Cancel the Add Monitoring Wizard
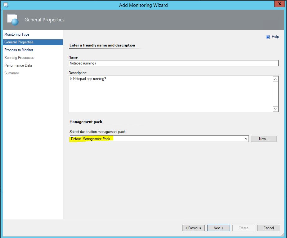 (268, 228)
